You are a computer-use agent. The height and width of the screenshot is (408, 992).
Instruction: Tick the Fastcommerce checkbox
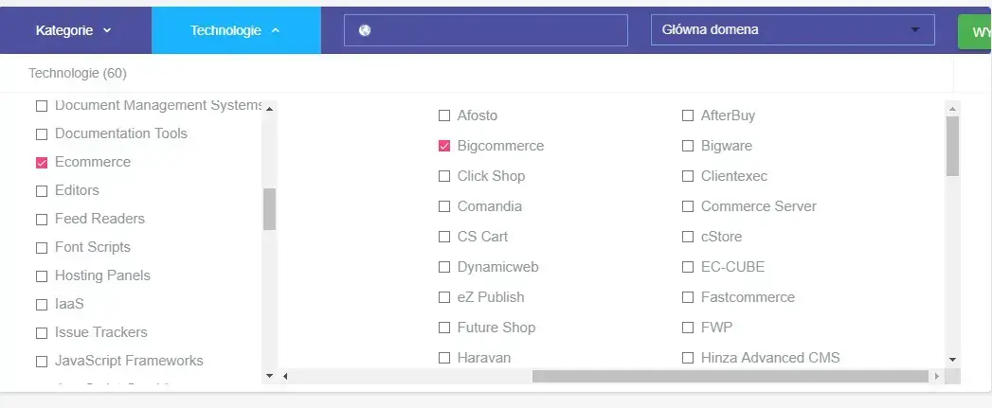[688, 298]
